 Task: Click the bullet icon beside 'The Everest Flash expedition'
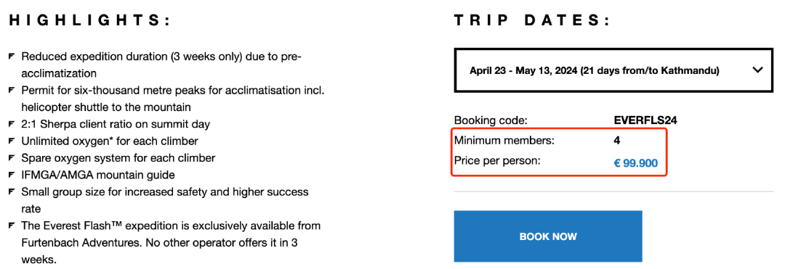coord(12,226)
